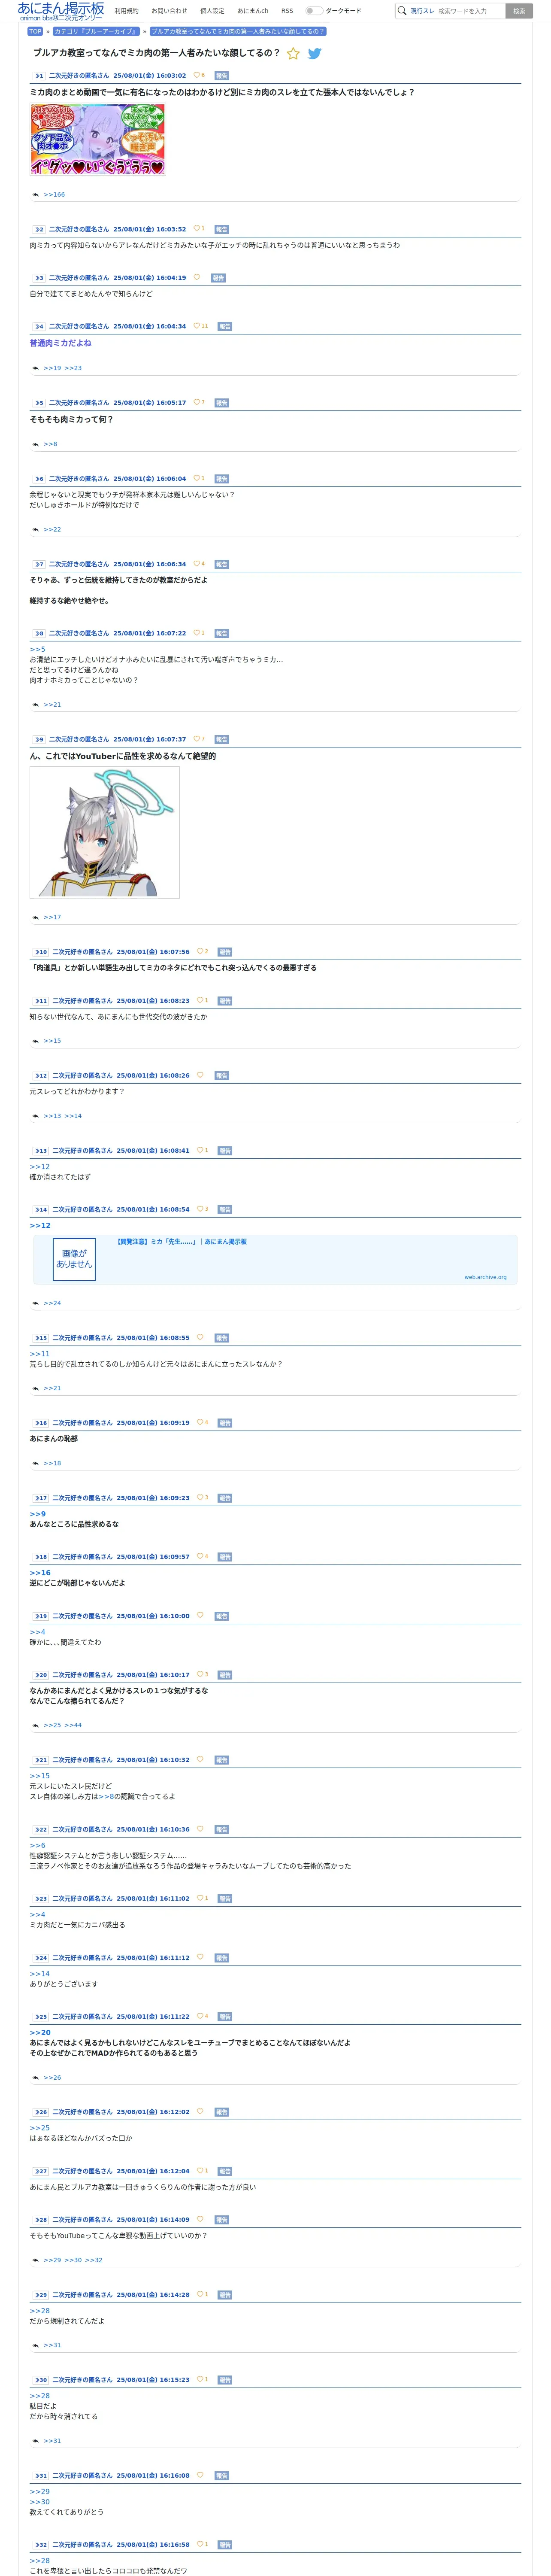Follow reply link >>13 under post 12
Image resolution: width=551 pixels, height=2576 pixels.
coord(52,1116)
